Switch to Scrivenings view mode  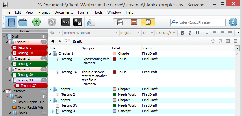[120, 22]
